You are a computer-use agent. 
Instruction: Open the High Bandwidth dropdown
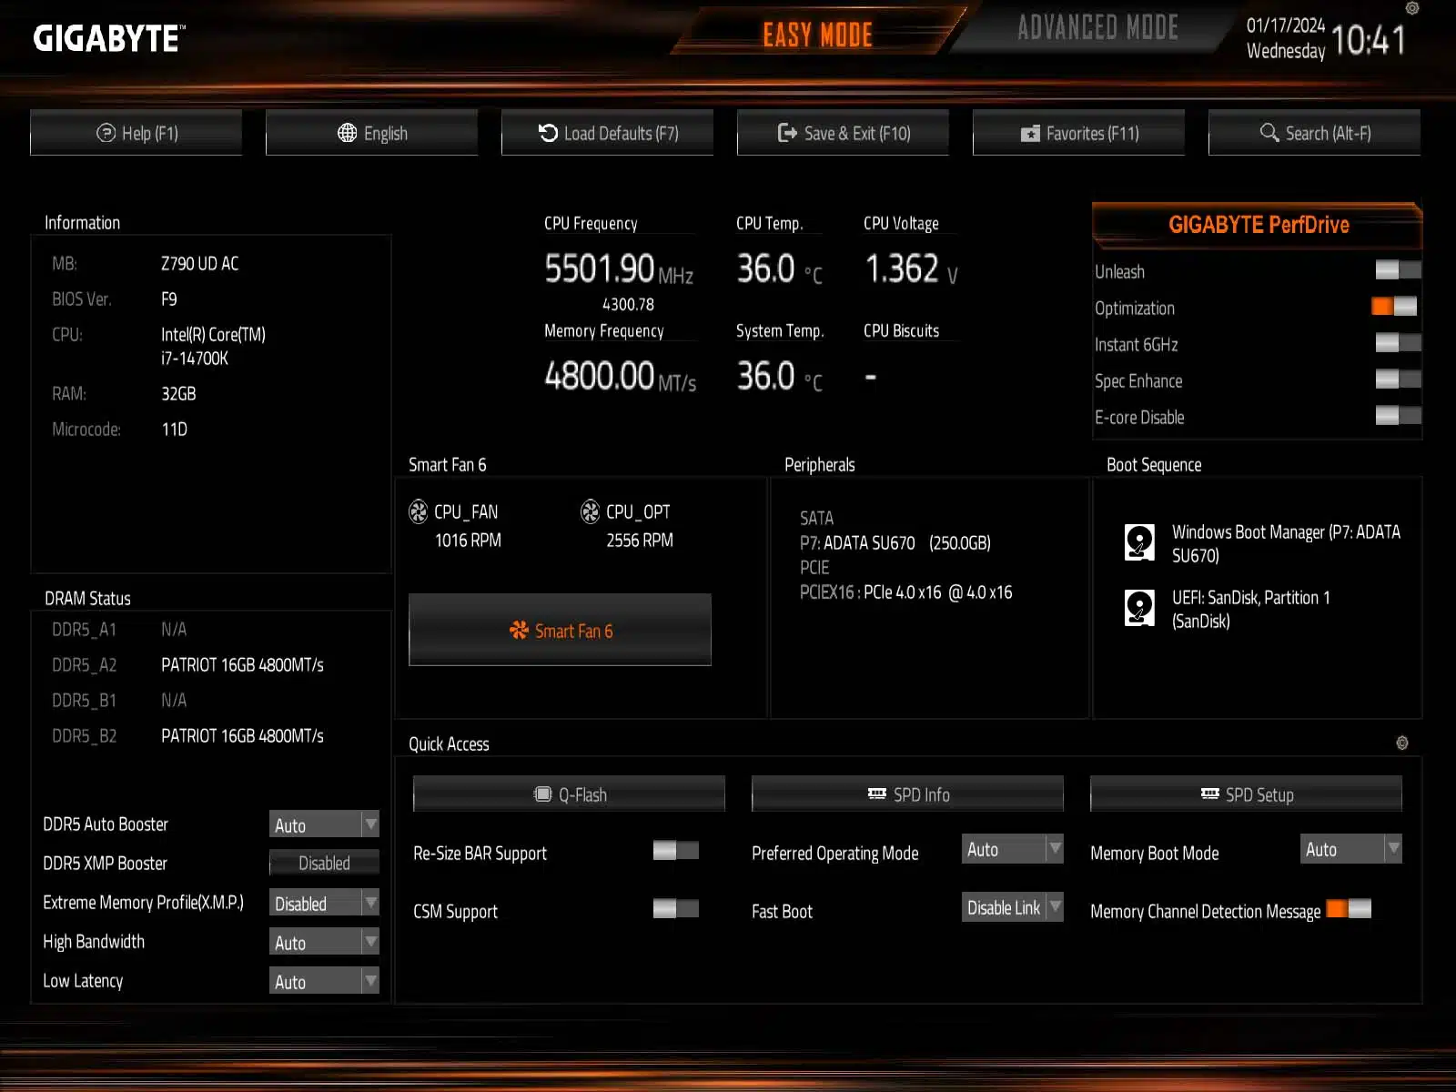[324, 942]
